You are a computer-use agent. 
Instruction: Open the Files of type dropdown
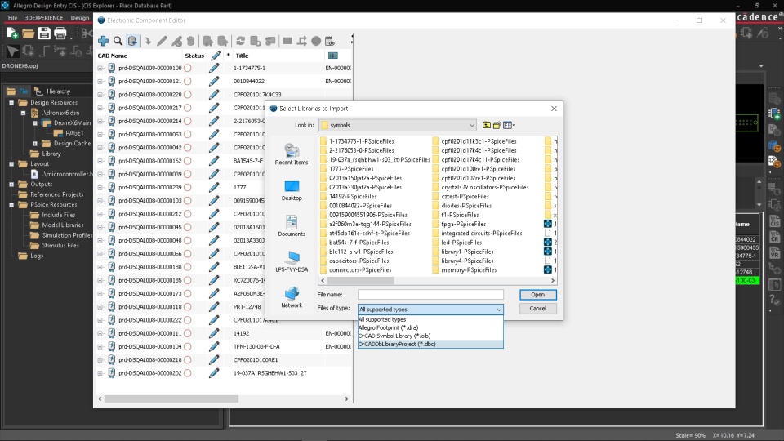[x=430, y=310]
